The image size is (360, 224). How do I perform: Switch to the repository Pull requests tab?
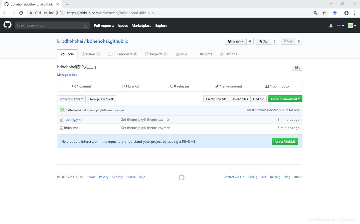tap(122, 54)
